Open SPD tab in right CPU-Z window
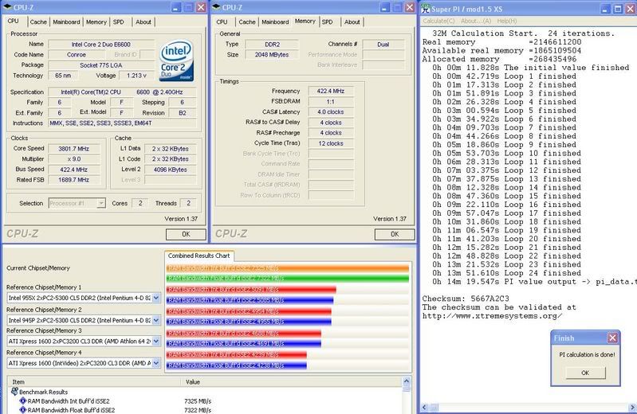 point(328,22)
